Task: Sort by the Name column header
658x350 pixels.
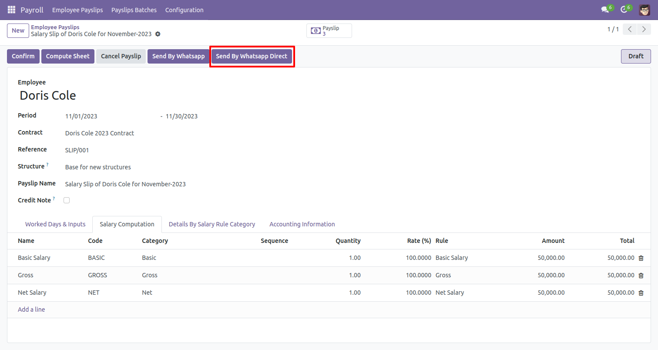Action: point(26,241)
